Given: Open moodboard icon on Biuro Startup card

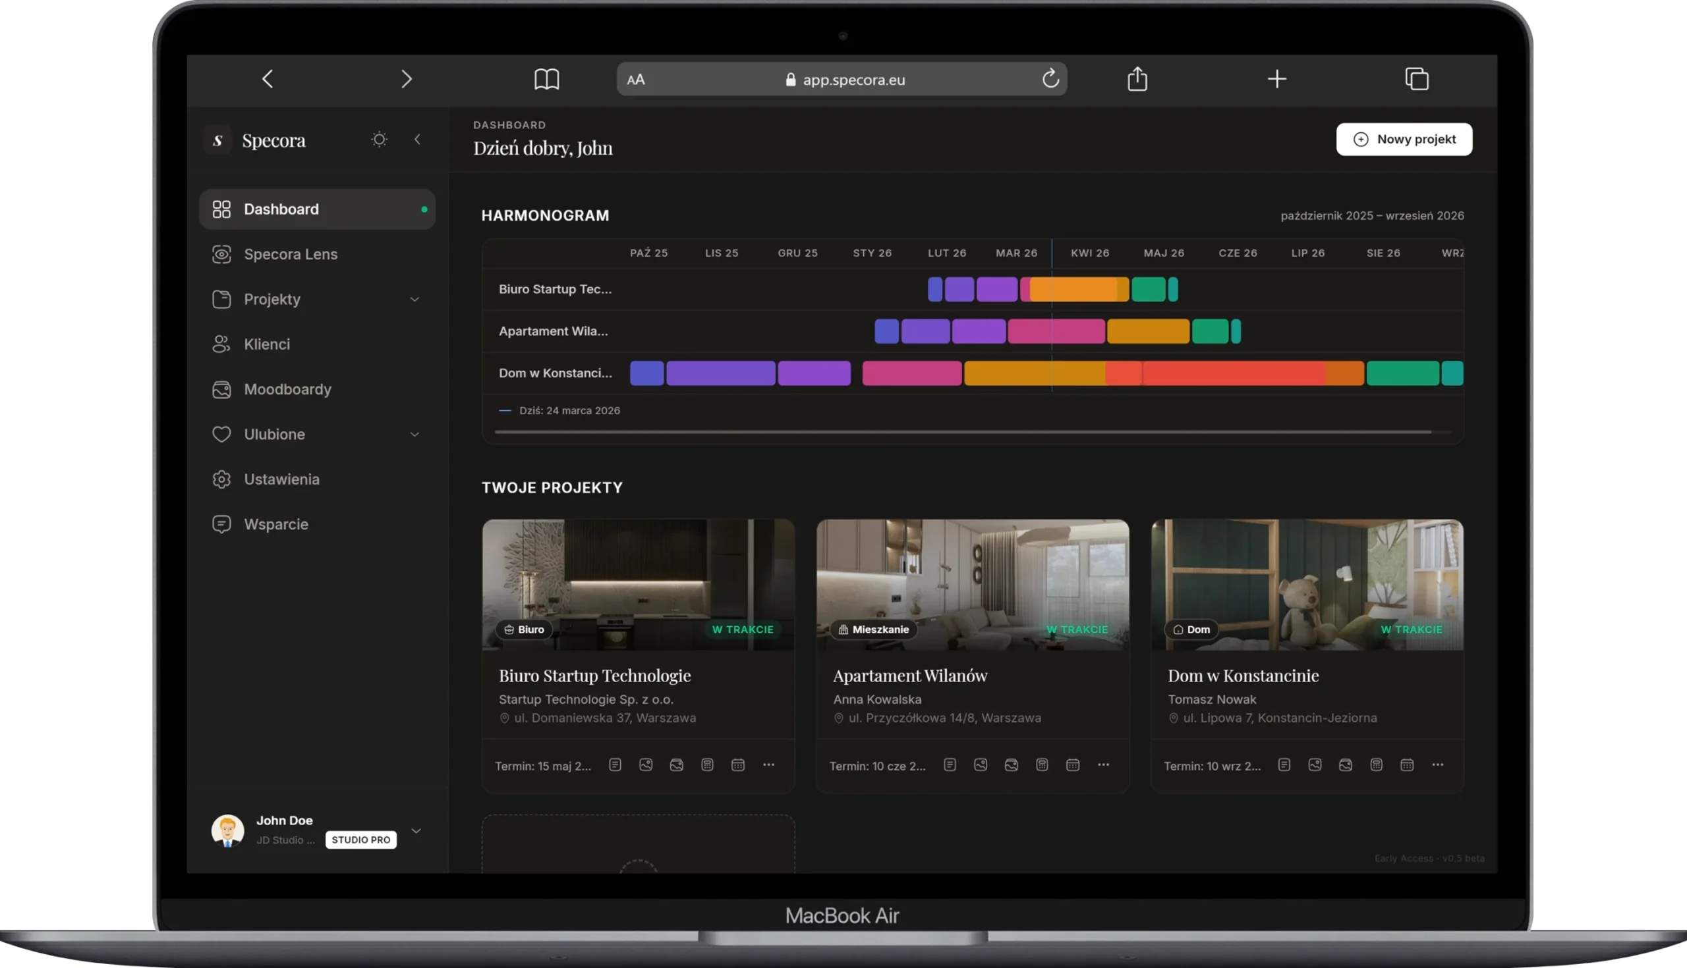Looking at the screenshot, I should [x=677, y=765].
